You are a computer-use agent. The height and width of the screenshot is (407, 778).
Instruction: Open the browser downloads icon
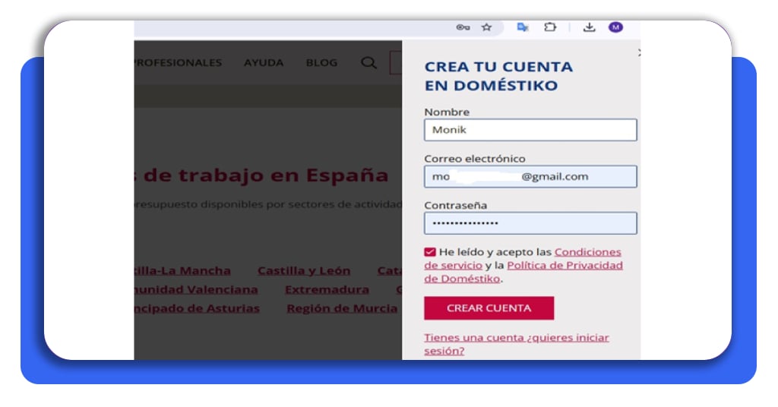pyautogui.click(x=589, y=27)
